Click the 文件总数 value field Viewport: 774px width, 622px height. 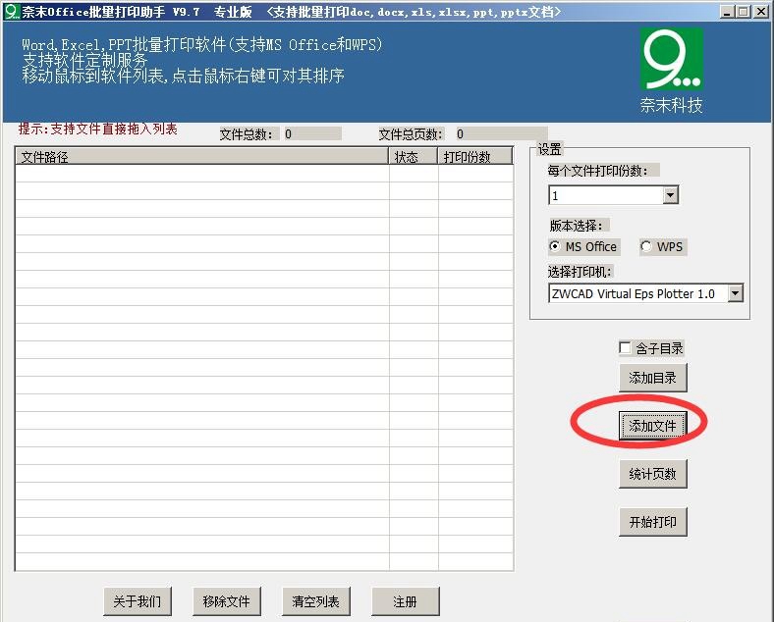311,133
